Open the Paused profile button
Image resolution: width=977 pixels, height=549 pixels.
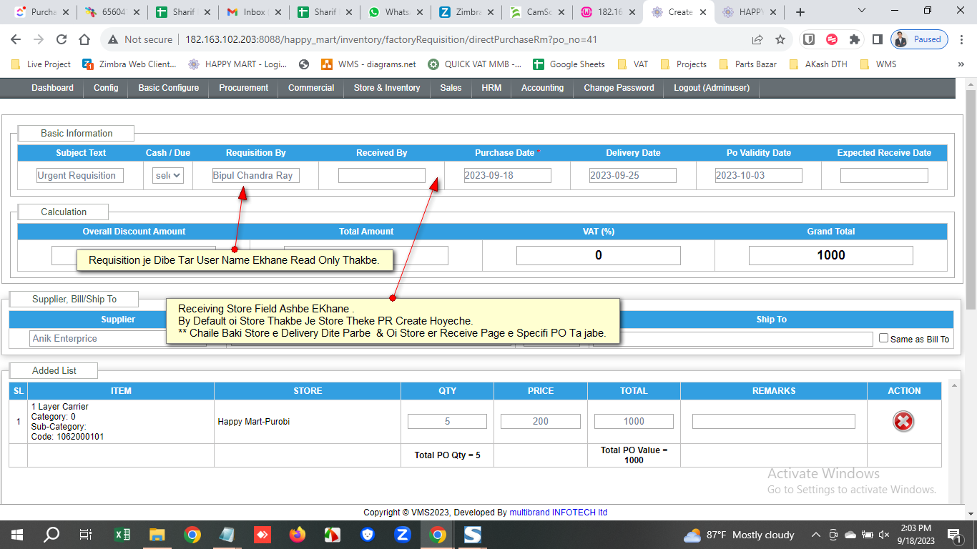click(920, 40)
